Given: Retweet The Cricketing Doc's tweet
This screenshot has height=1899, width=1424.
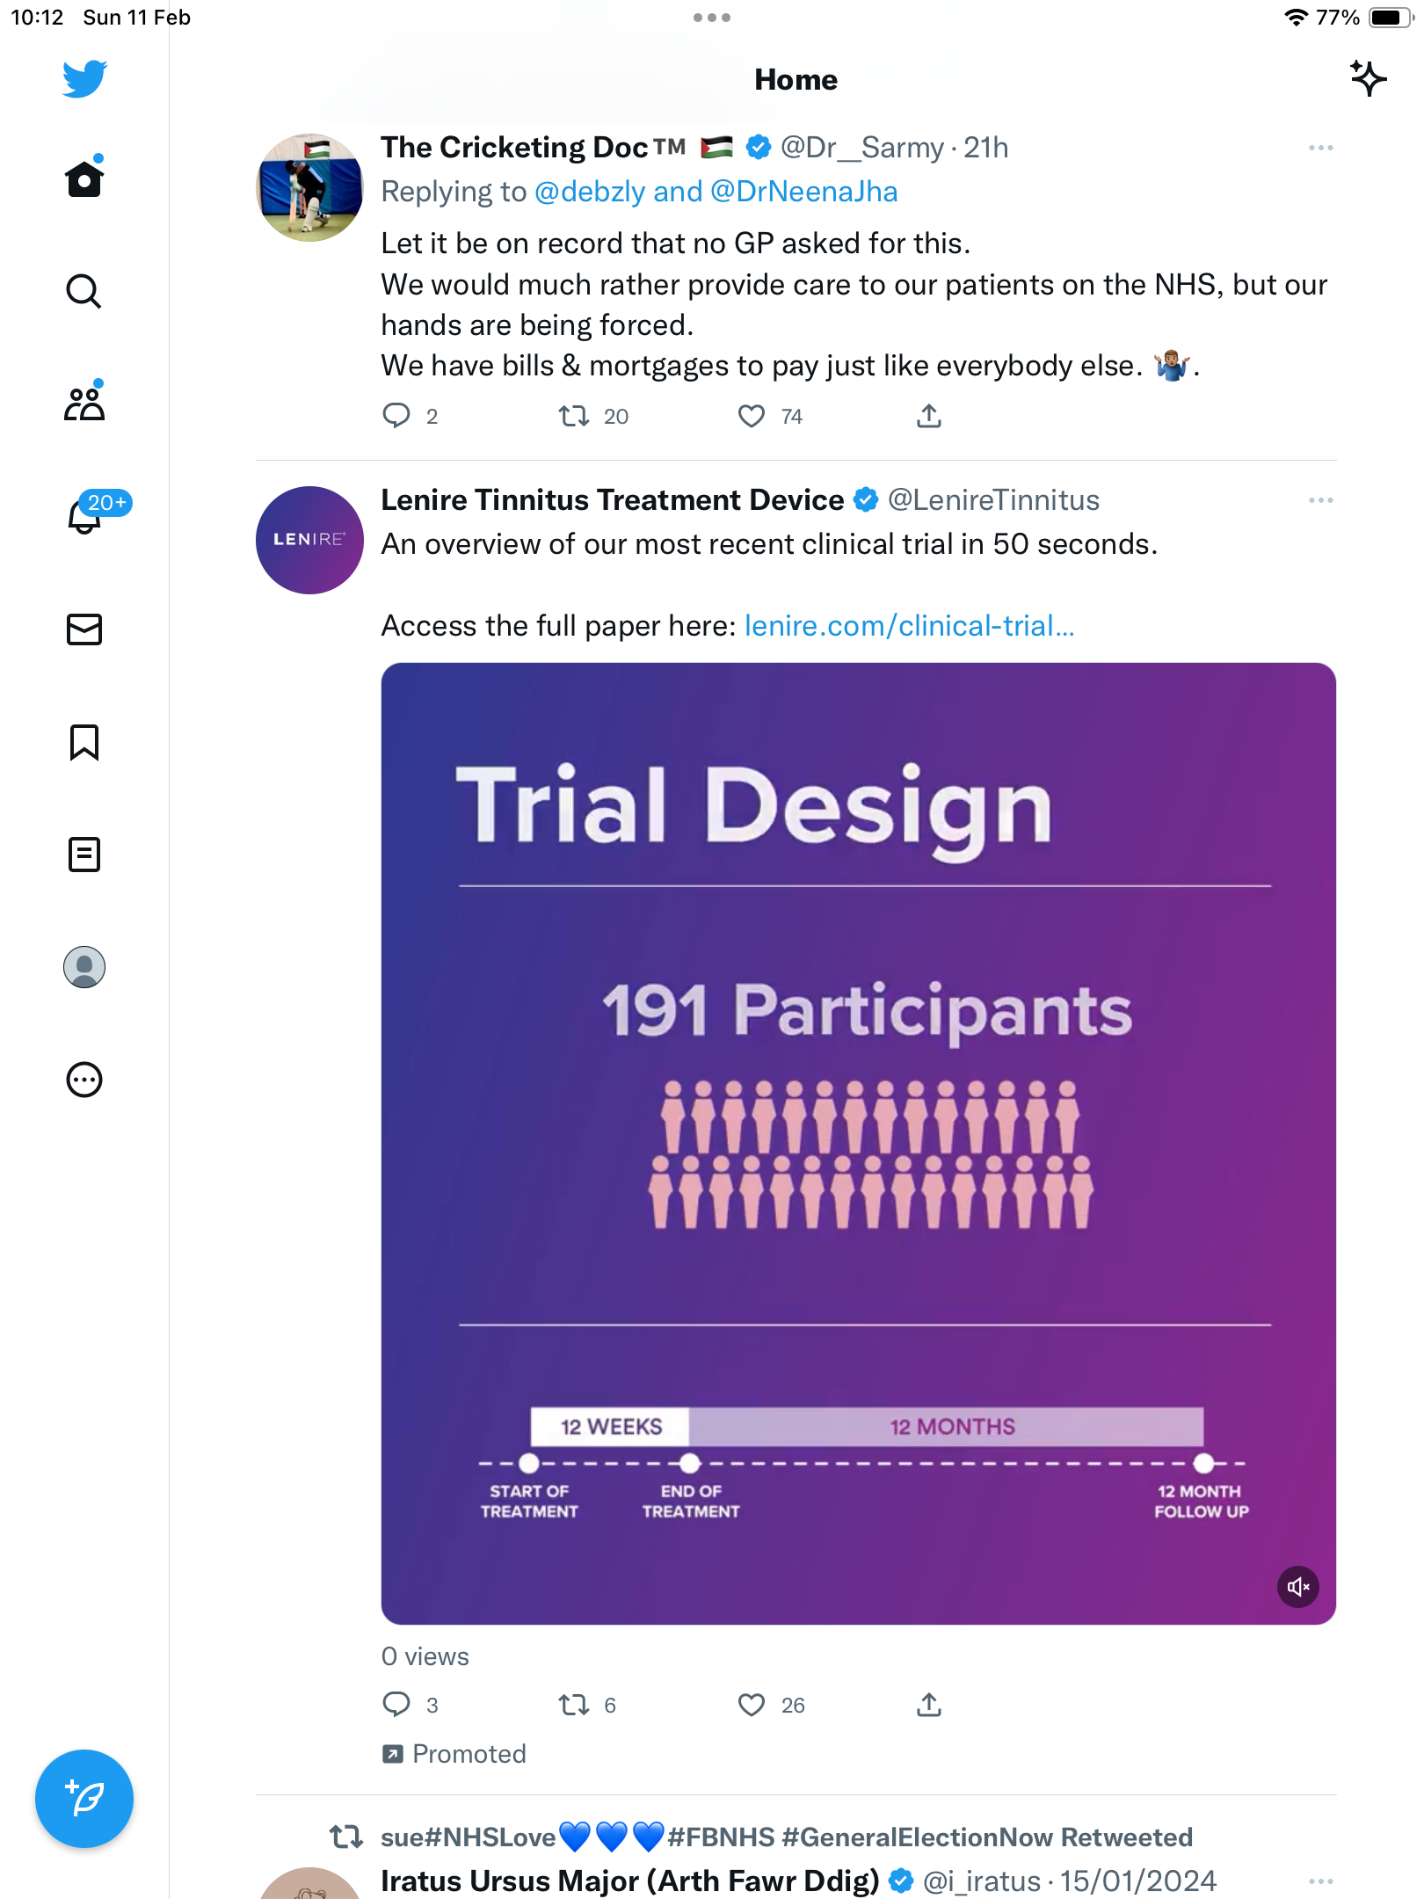Looking at the screenshot, I should pos(574,416).
